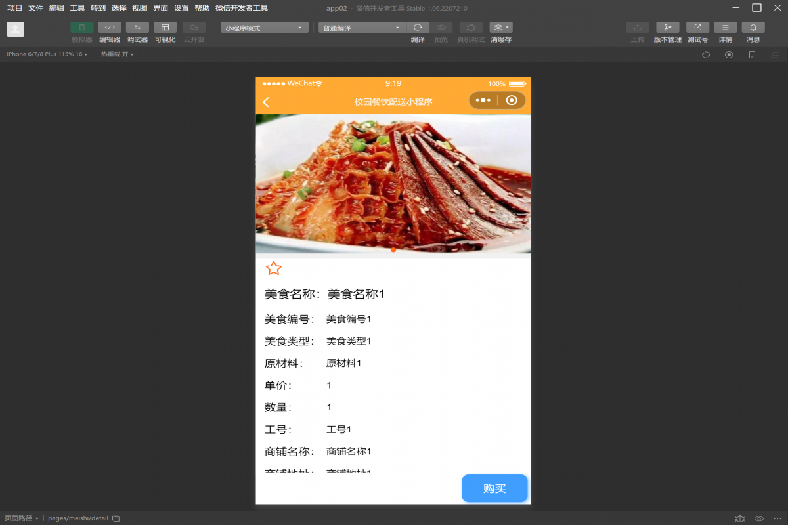Open the 编辑器 editor panel icon
The height and width of the screenshot is (525, 788).
pos(109,27)
